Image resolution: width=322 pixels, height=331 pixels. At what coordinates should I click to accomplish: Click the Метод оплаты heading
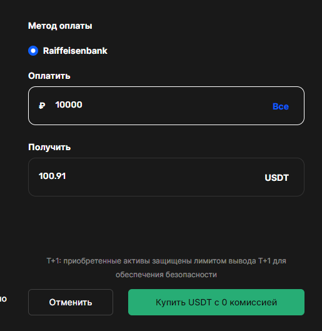tap(60, 26)
